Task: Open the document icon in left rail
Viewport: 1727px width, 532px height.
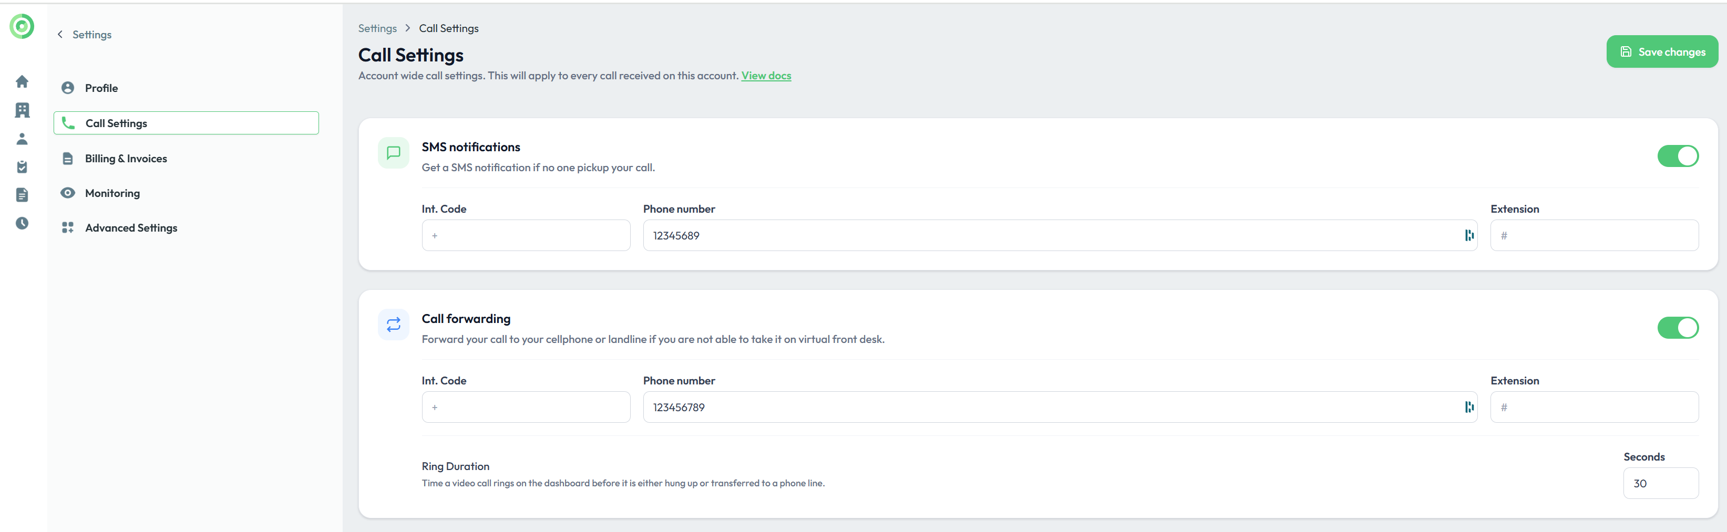Action: coord(22,195)
